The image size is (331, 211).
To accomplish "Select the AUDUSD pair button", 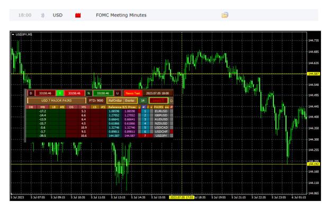I will pyautogui.click(x=162, y=119).
